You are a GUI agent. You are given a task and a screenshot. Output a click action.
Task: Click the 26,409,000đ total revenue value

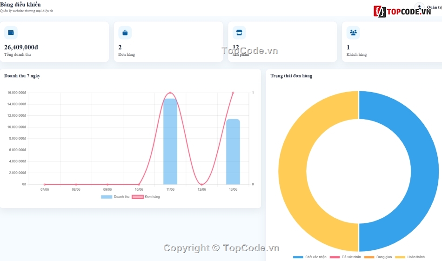click(21, 47)
